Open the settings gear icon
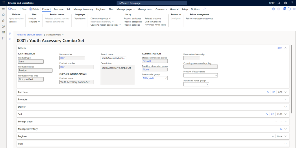The height and width of the screenshot is (148, 296). tap(285, 3)
